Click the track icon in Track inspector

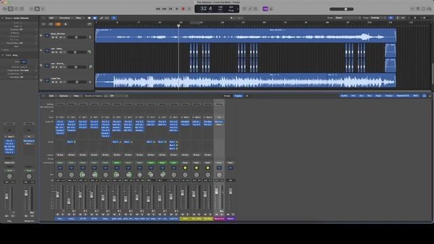(24, 62)
